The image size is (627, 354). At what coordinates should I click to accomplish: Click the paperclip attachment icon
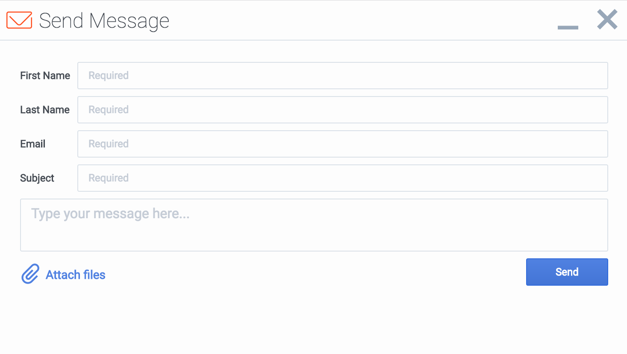(x=30, y=274)
